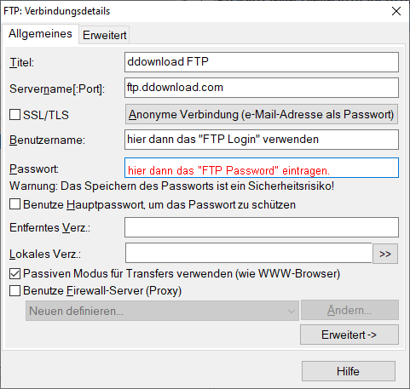This screenshot has width=410, height=389.
Task: Click the Ändern... button
Action: pos(349,310)
